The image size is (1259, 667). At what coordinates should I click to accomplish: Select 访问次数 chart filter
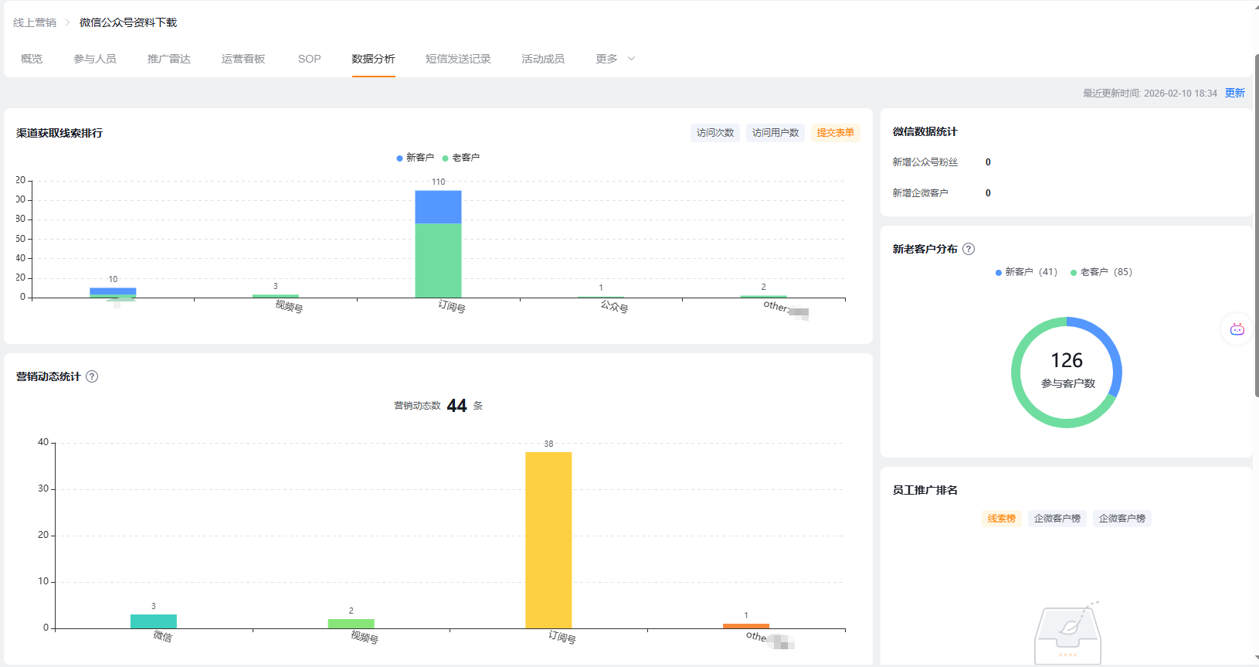(715, 133)
